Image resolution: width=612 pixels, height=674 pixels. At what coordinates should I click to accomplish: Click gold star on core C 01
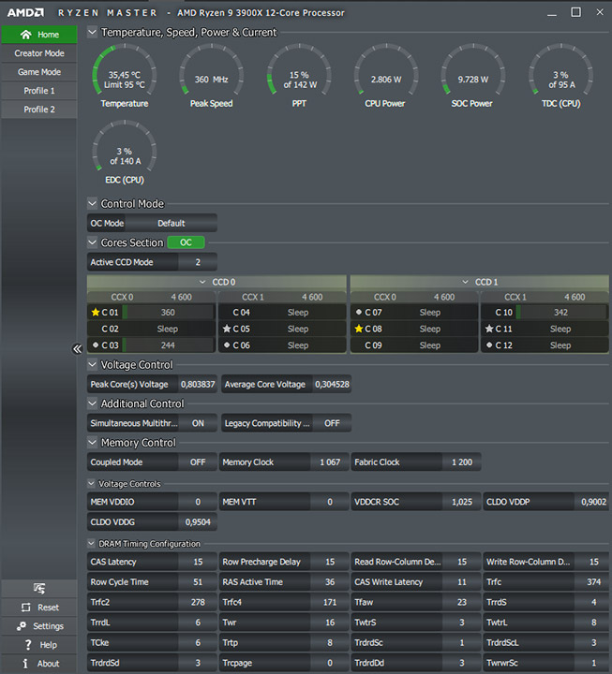click(x=96, y=313)
